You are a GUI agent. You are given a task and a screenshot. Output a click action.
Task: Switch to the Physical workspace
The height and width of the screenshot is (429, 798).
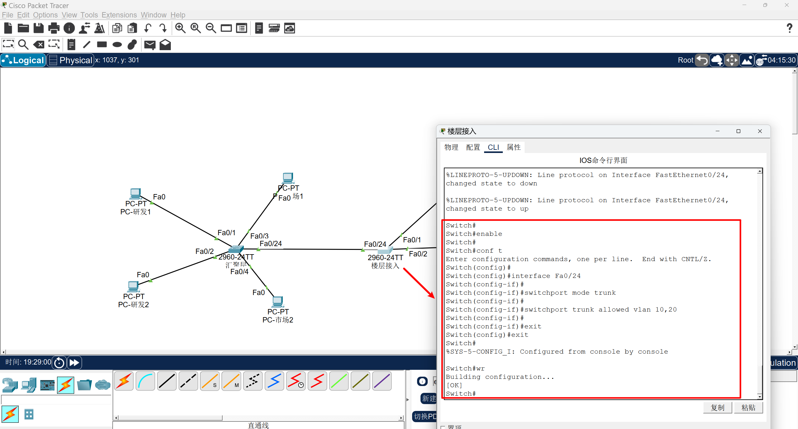(70, 60)
